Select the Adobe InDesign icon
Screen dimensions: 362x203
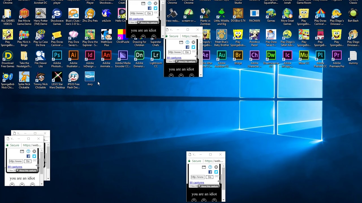click(90, 59)
